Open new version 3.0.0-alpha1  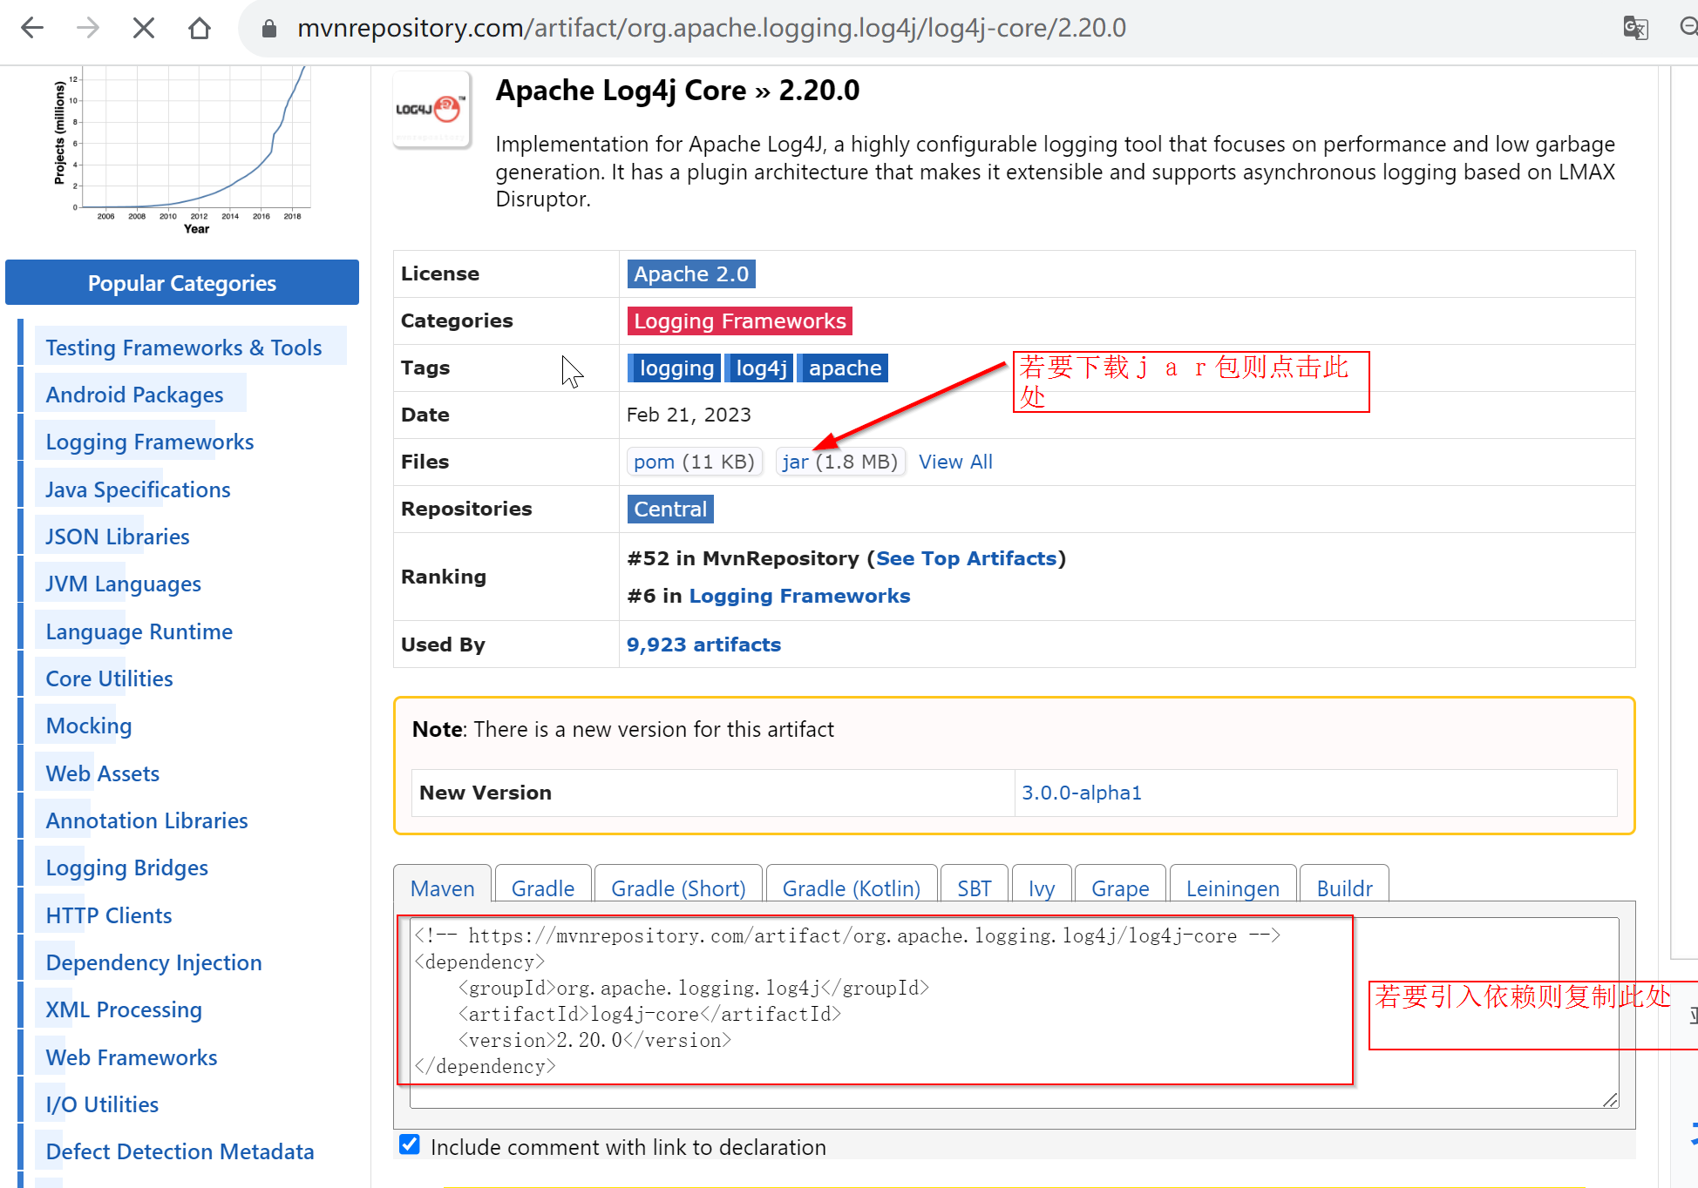[x=1082, y=793]
